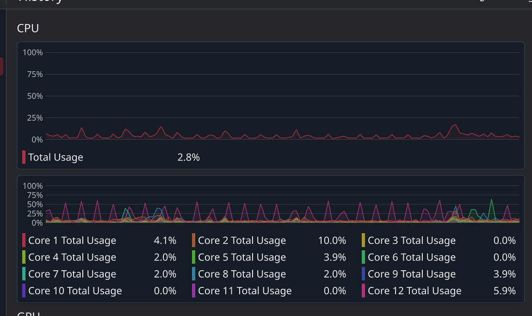532x316 pixels.
Task: Click the Core 3 Total Usage color swatch
Action: tap(363, 240)
